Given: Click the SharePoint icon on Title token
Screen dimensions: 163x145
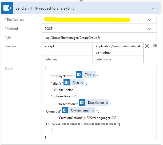Looking at the screenshot, I should tap(79, 74).
